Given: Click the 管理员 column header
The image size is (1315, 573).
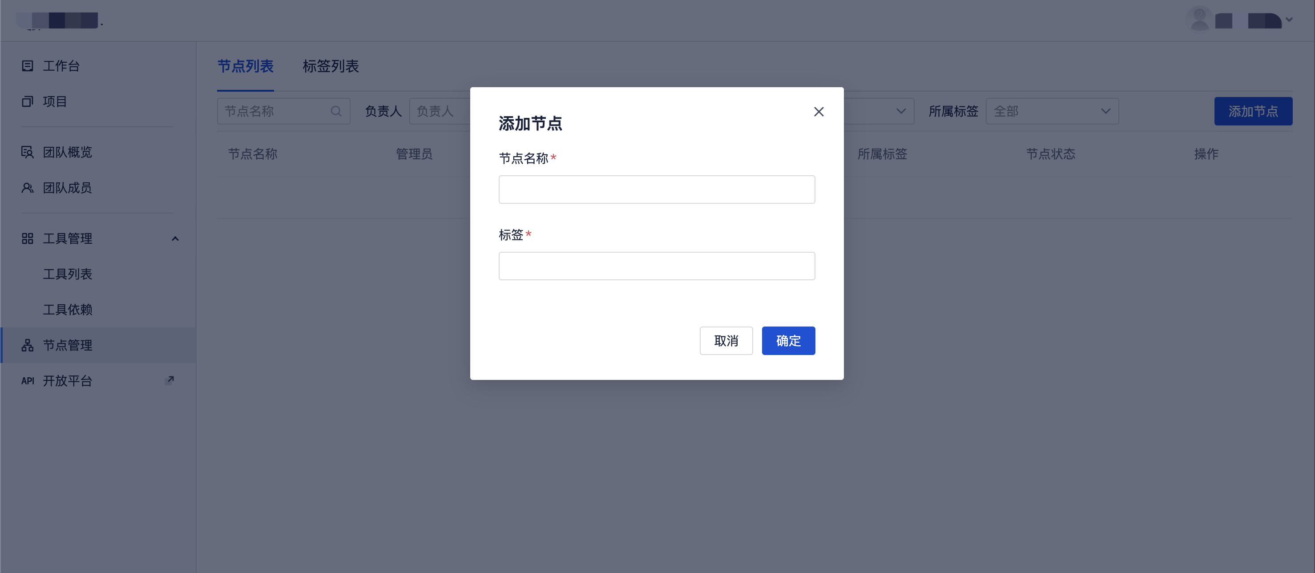Looking at the screenshot, I should coord(414,154).
